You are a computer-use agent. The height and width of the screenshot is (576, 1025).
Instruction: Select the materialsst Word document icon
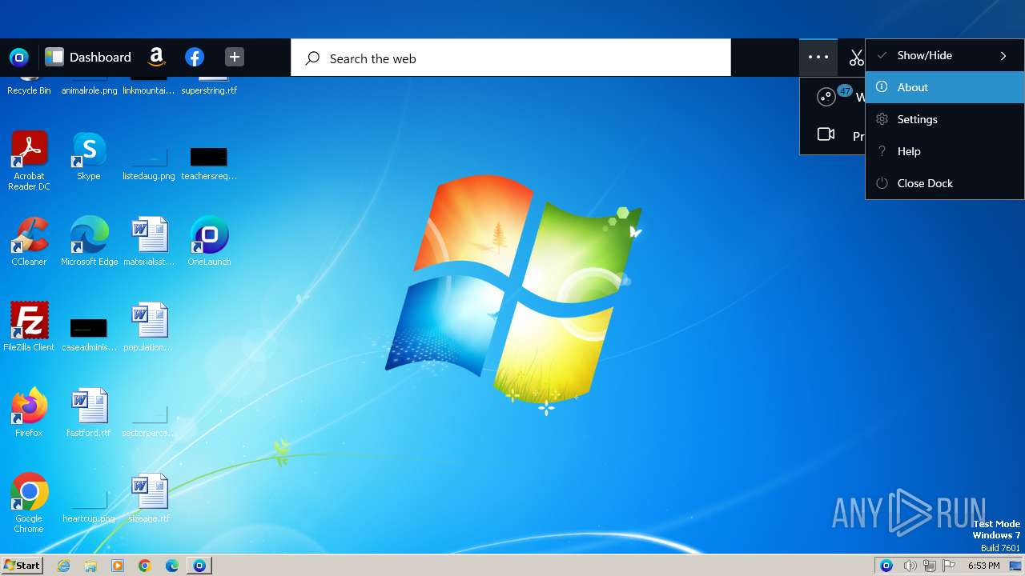(149, 241)
